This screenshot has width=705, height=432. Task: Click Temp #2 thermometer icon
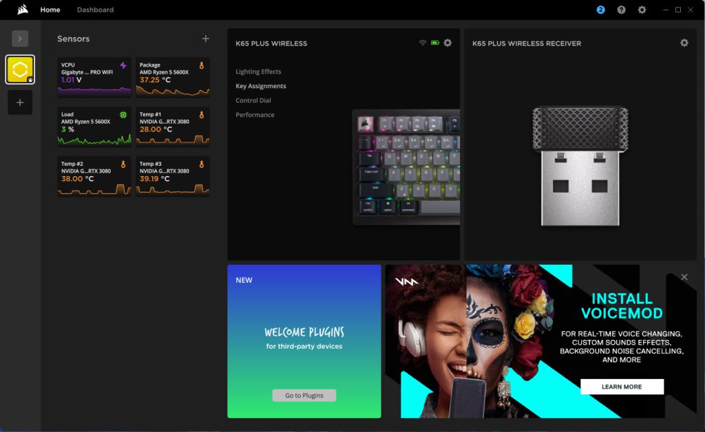click(x=123, y=164)
